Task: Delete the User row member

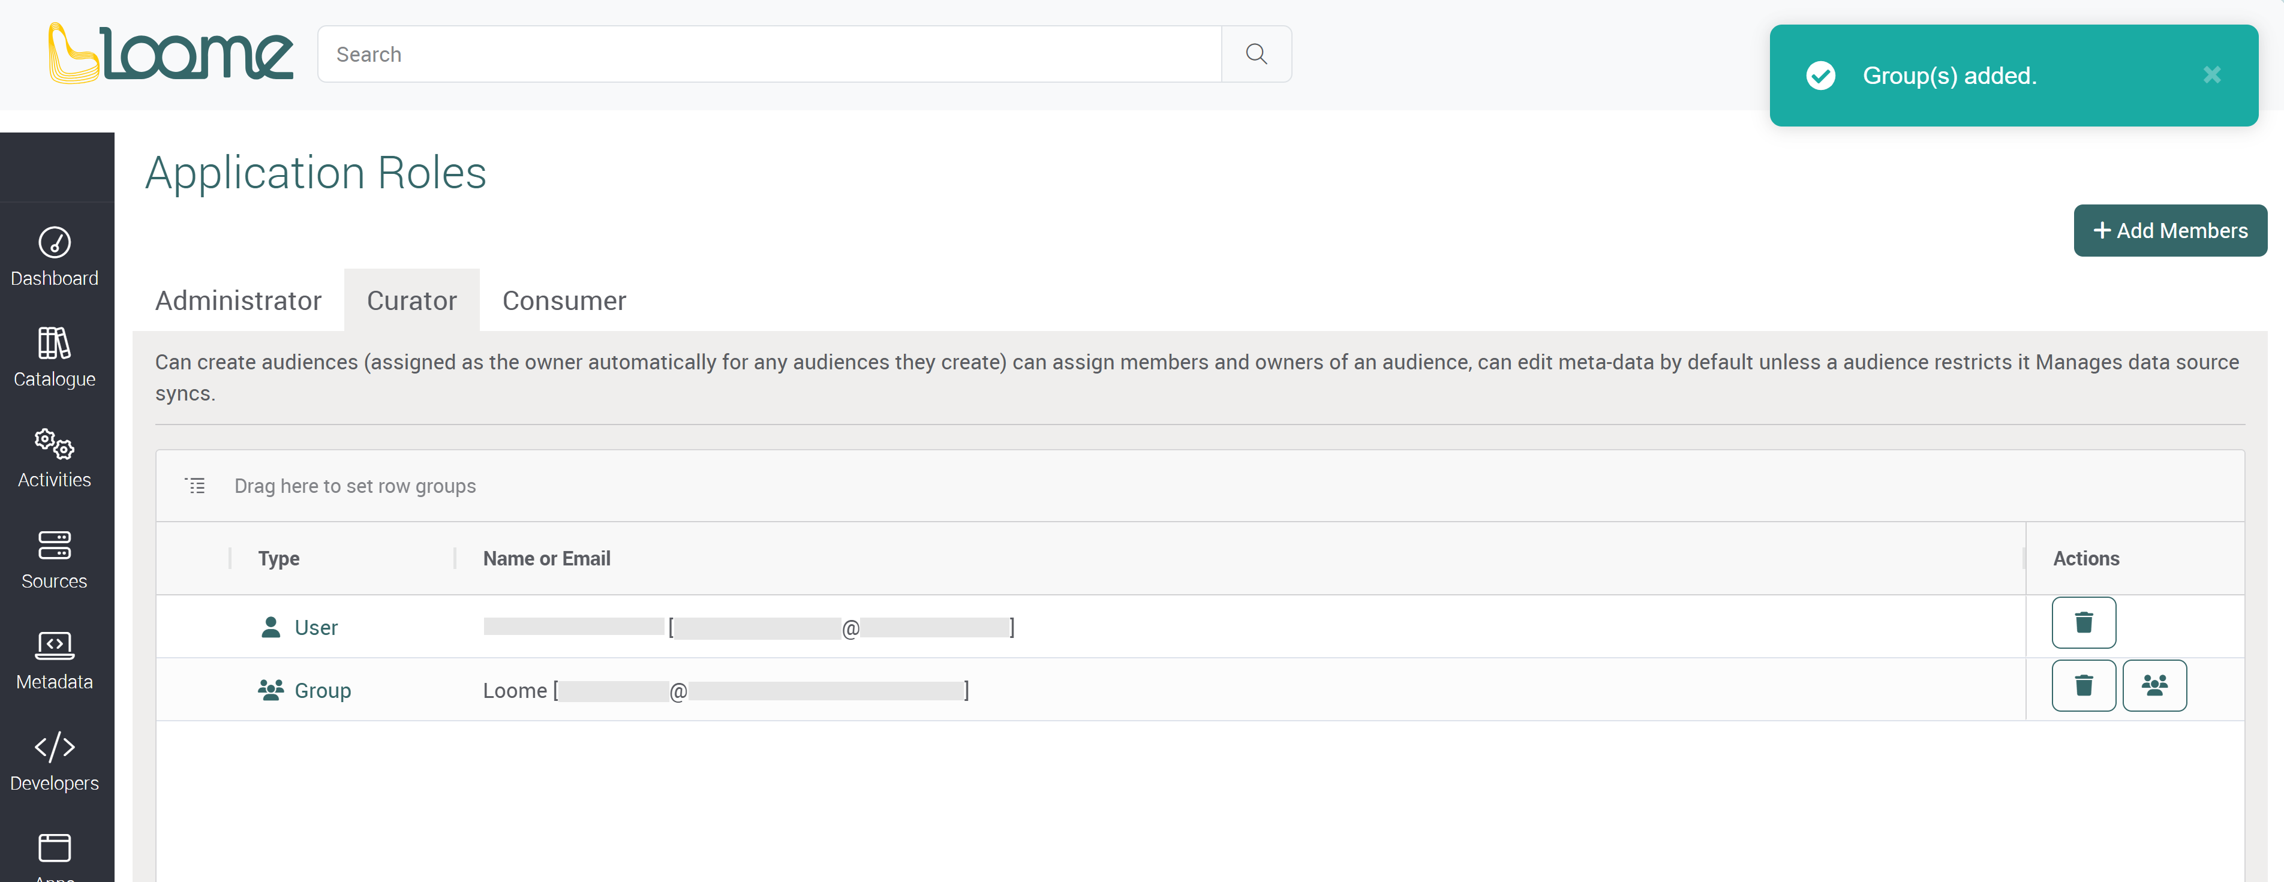Action: [x=2082, y=623]
